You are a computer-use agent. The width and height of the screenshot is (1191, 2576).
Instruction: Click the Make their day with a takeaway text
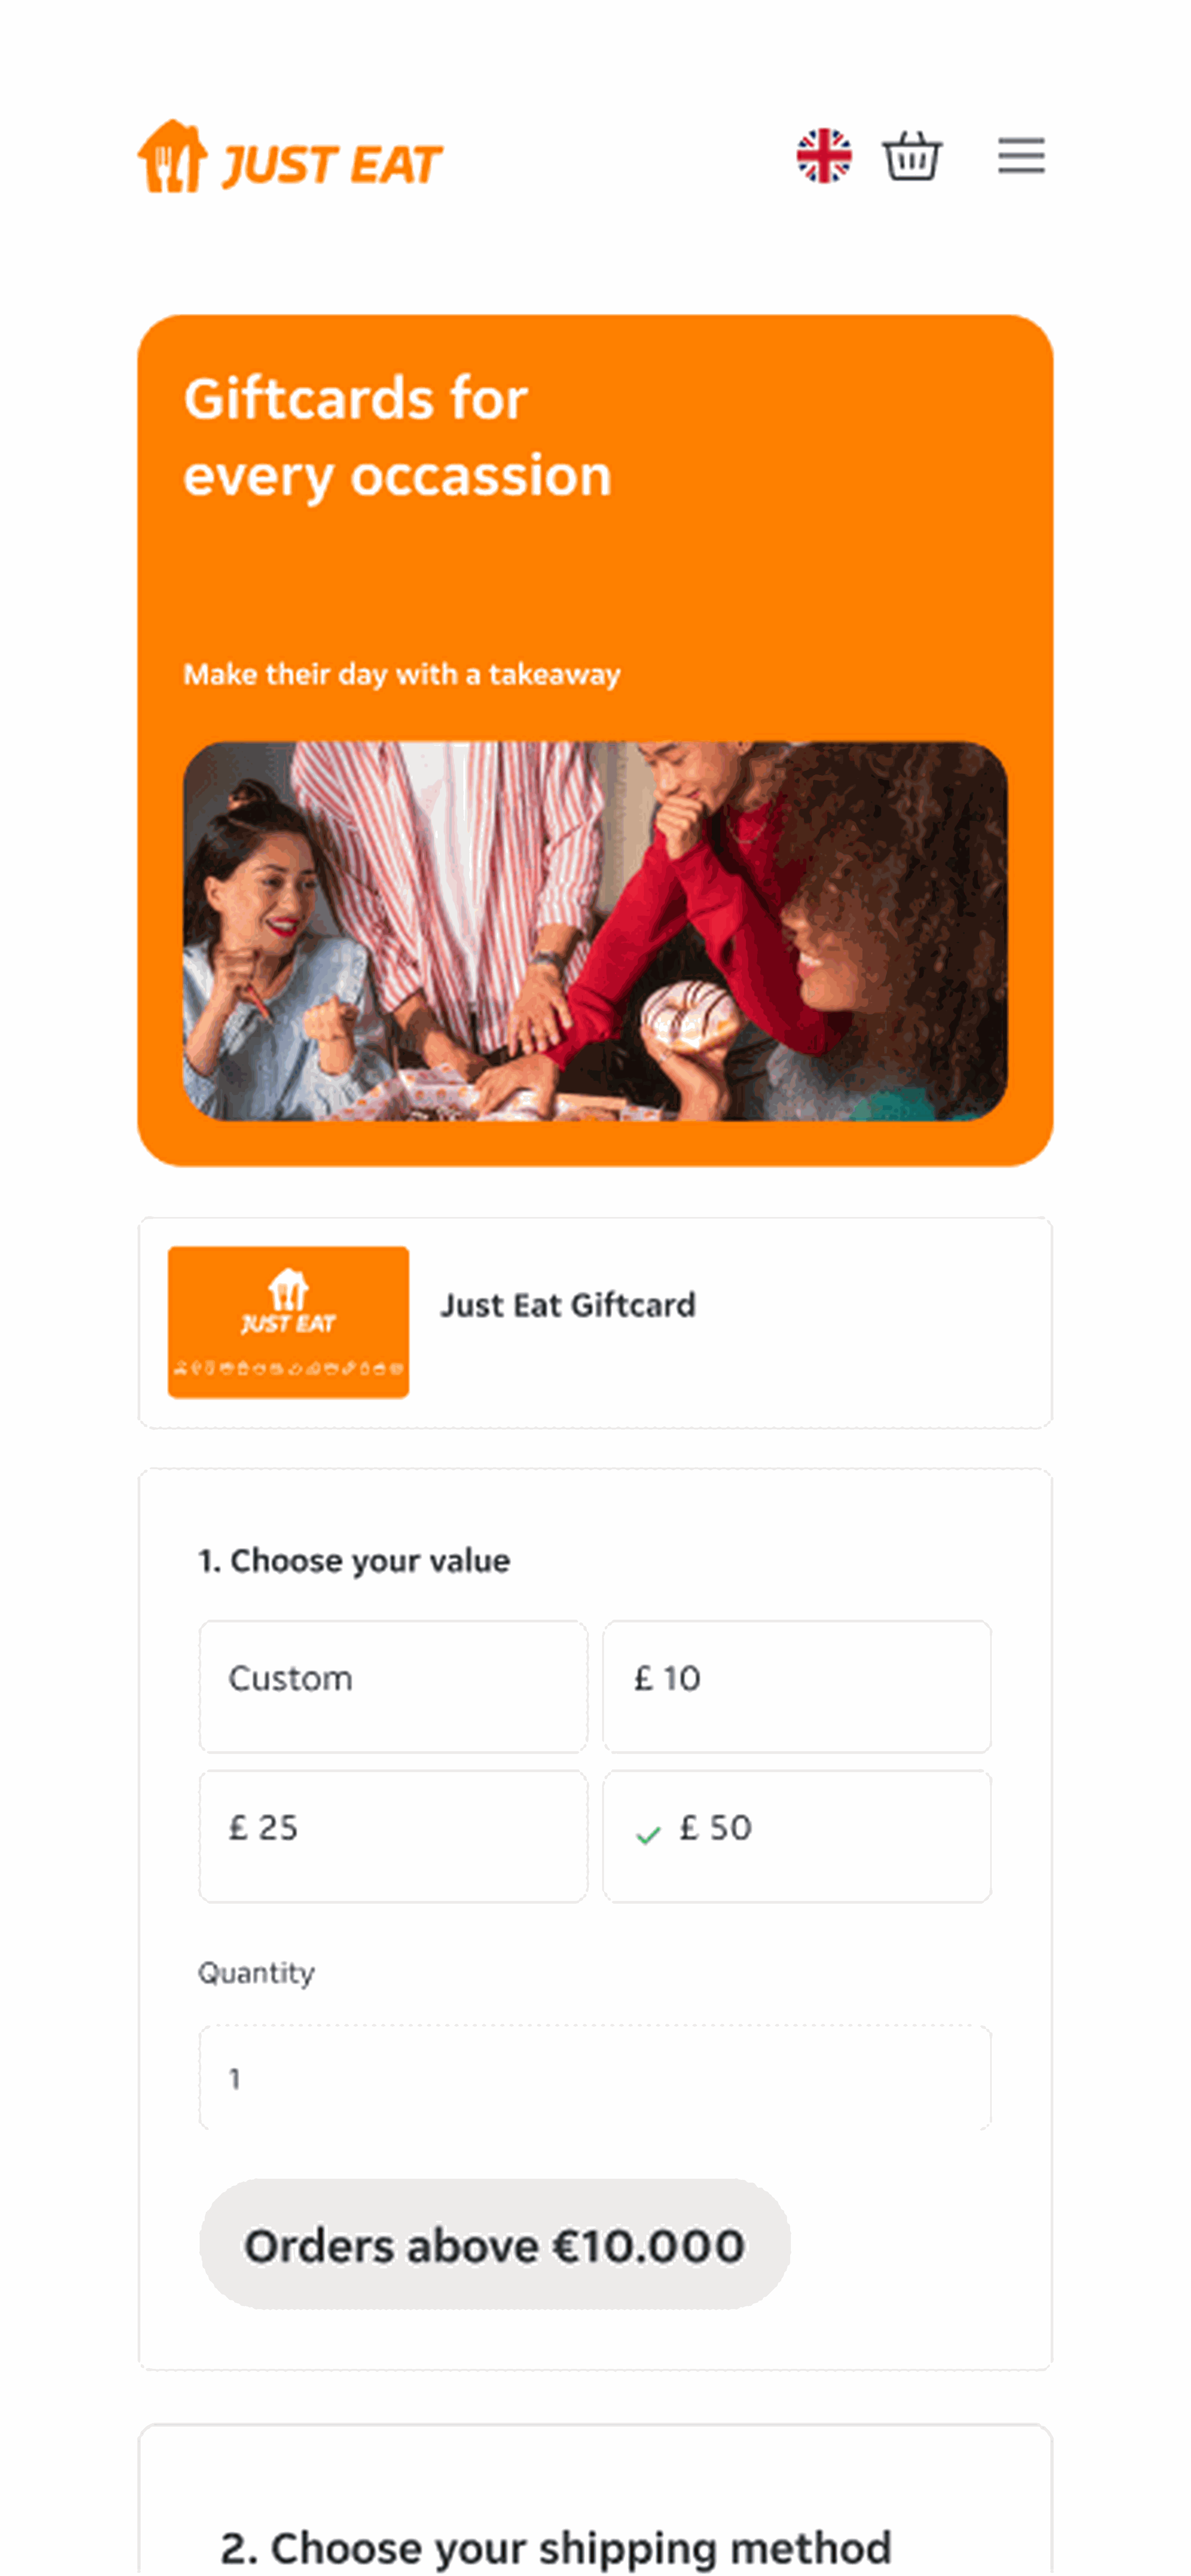[402, 674]
